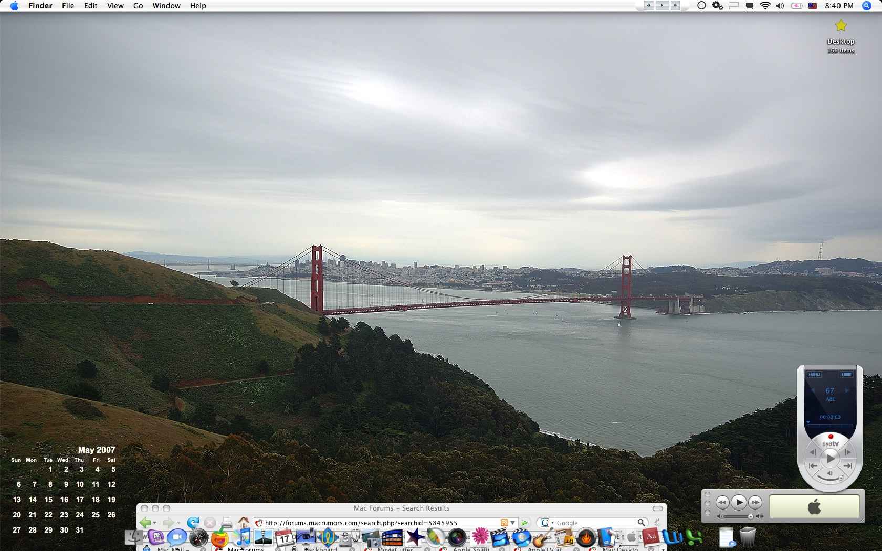Open Safari compass icon in Dock
The width and height of the screenshot is (882, 551).
tap(198, 537)
